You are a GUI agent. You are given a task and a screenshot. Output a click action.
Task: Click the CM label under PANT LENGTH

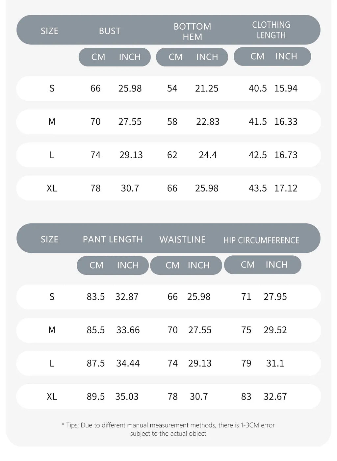(x=96, y=265)
